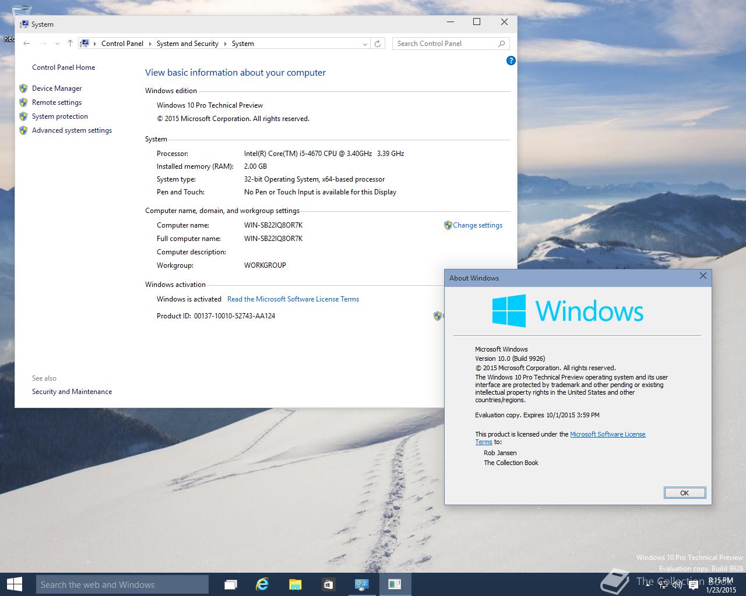Screen dimensions: 746x596
Task: Click 'Version 10.0 (Build 9926)' in About Windows
Action: [510, 359]
